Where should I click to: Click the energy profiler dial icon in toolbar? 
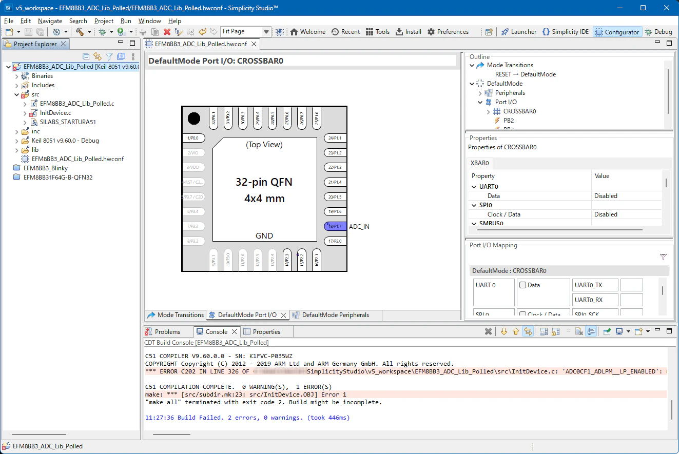[x=56, y=32]
